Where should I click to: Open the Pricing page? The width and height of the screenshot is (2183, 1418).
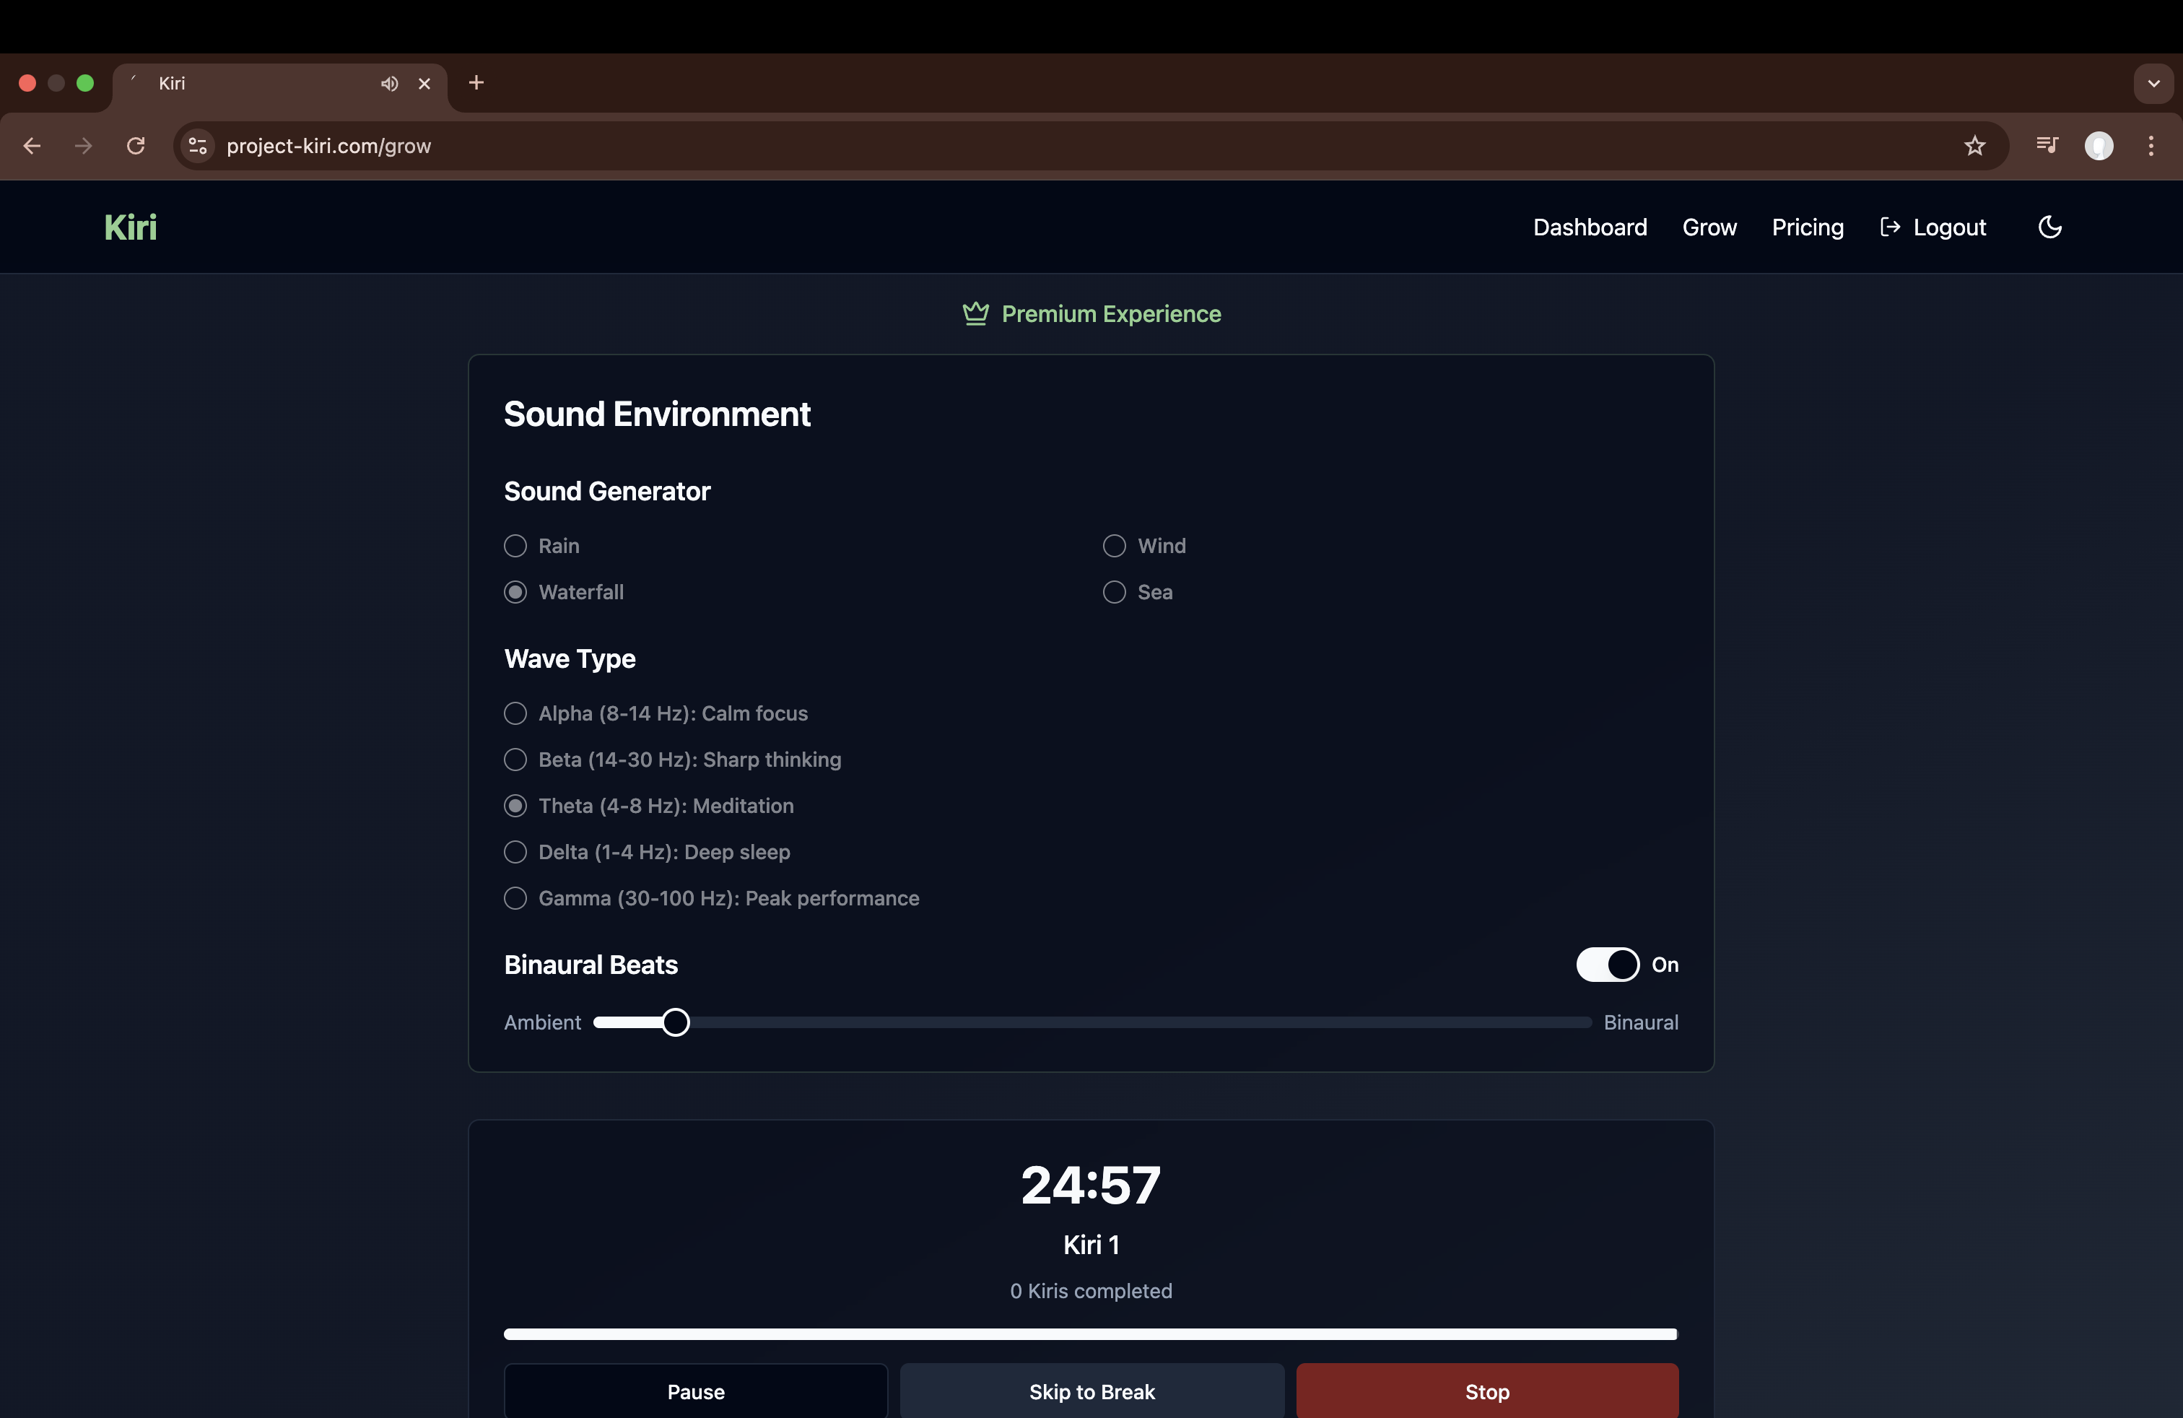[x=1807, y=227]
